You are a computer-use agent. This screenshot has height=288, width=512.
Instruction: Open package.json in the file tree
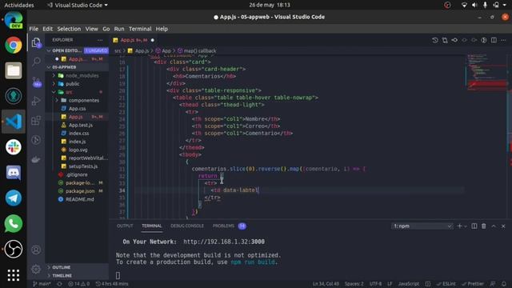pos(80,191)
